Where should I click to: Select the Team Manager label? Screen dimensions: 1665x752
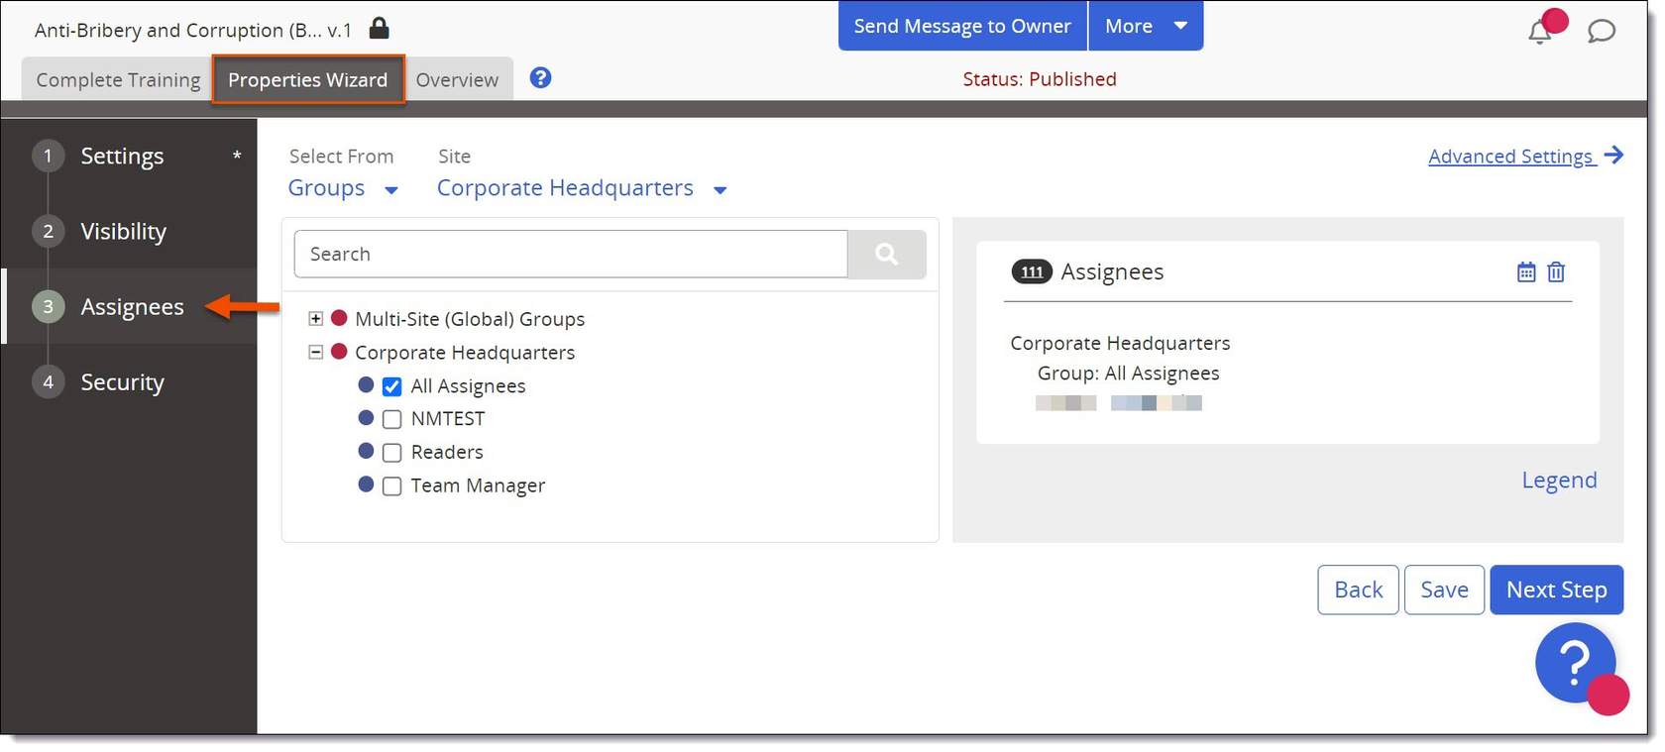[x=478, y=485]
